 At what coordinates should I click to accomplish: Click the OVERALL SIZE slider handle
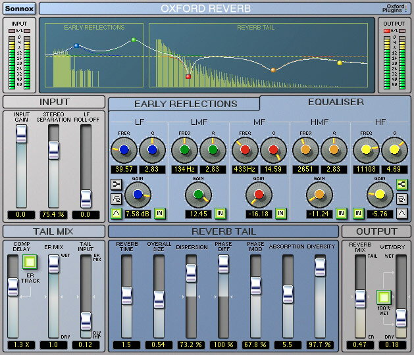click(159, 300)
